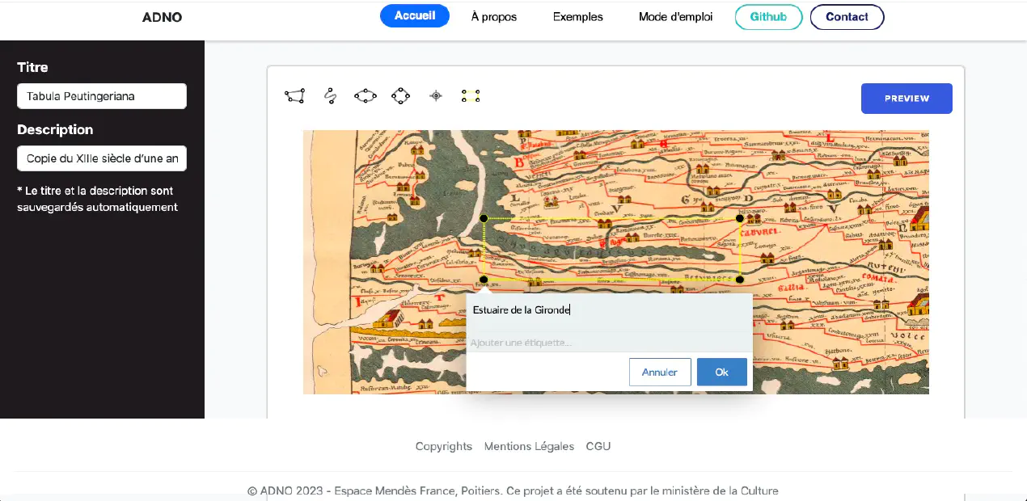Click the PREVIEW button
Viewport: 1027px width, 501px height.
907,99
